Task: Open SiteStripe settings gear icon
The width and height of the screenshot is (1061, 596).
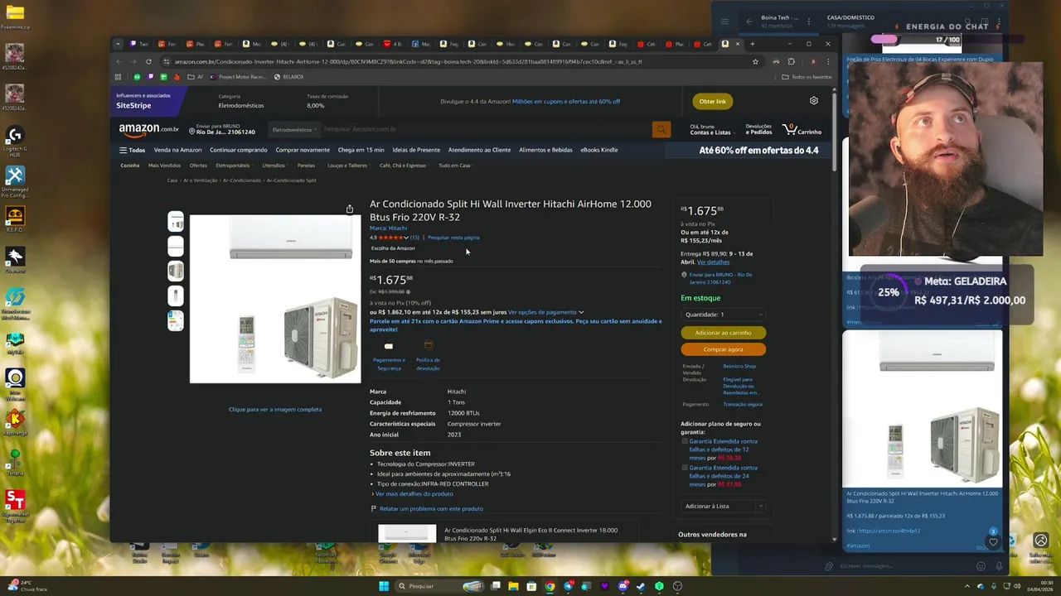Action: [x=814, y=101]
